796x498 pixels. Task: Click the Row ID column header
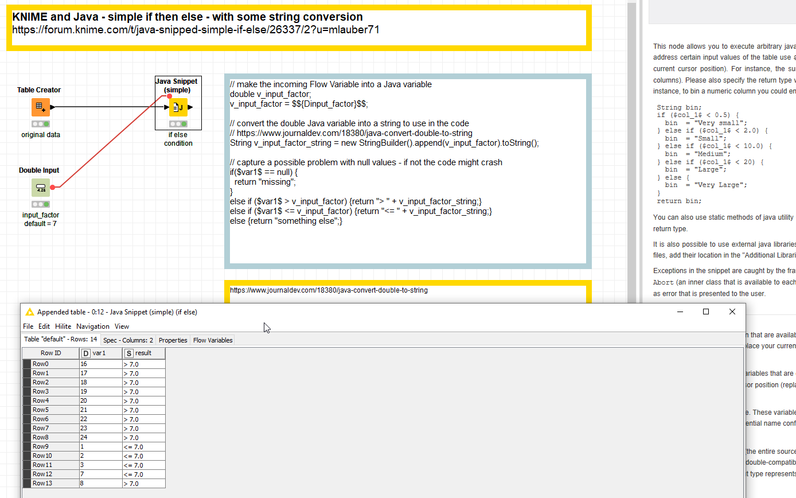coord(50,353)
